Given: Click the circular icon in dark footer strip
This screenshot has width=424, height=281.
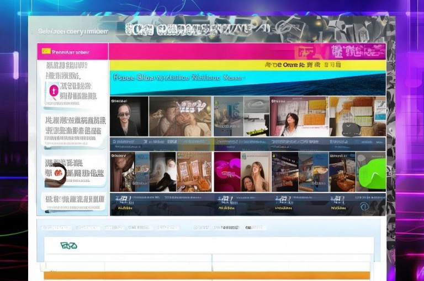Looking at the screenshot, I should tap(365, 206).
